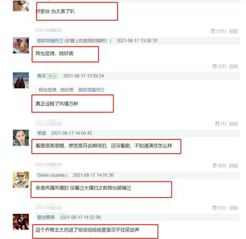Click Gillian's stack of cards avatar
This screenshot has width=246, height=239.
point(21,180)
